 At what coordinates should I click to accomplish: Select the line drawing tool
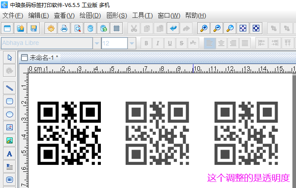tap(10, 88)
